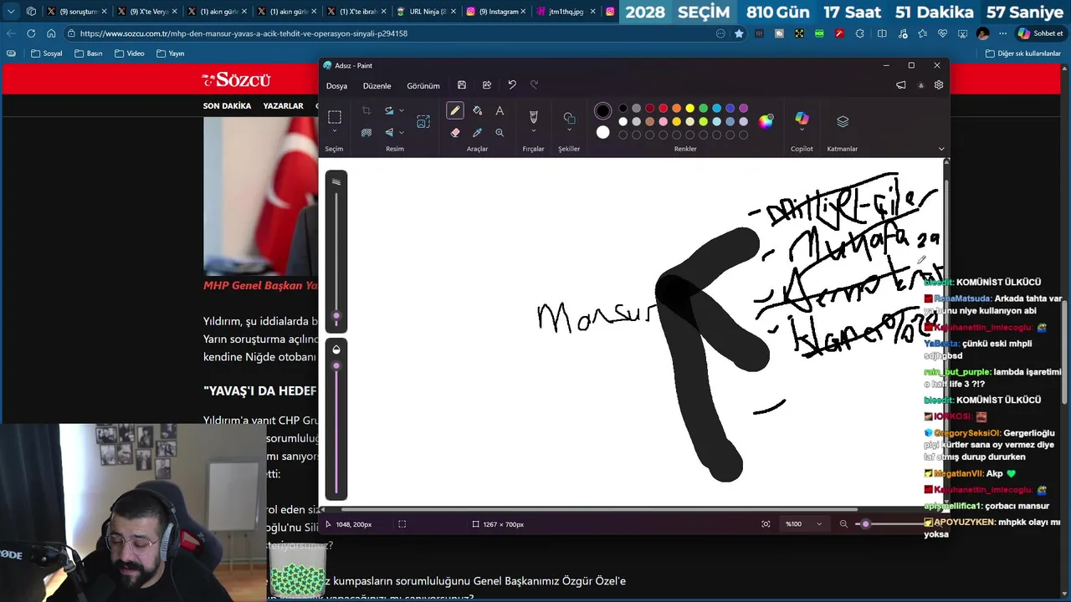Click the Brushes (Fırçalar) icon
The width and height of the screenshot is (1071, 602).
point(533,116)
